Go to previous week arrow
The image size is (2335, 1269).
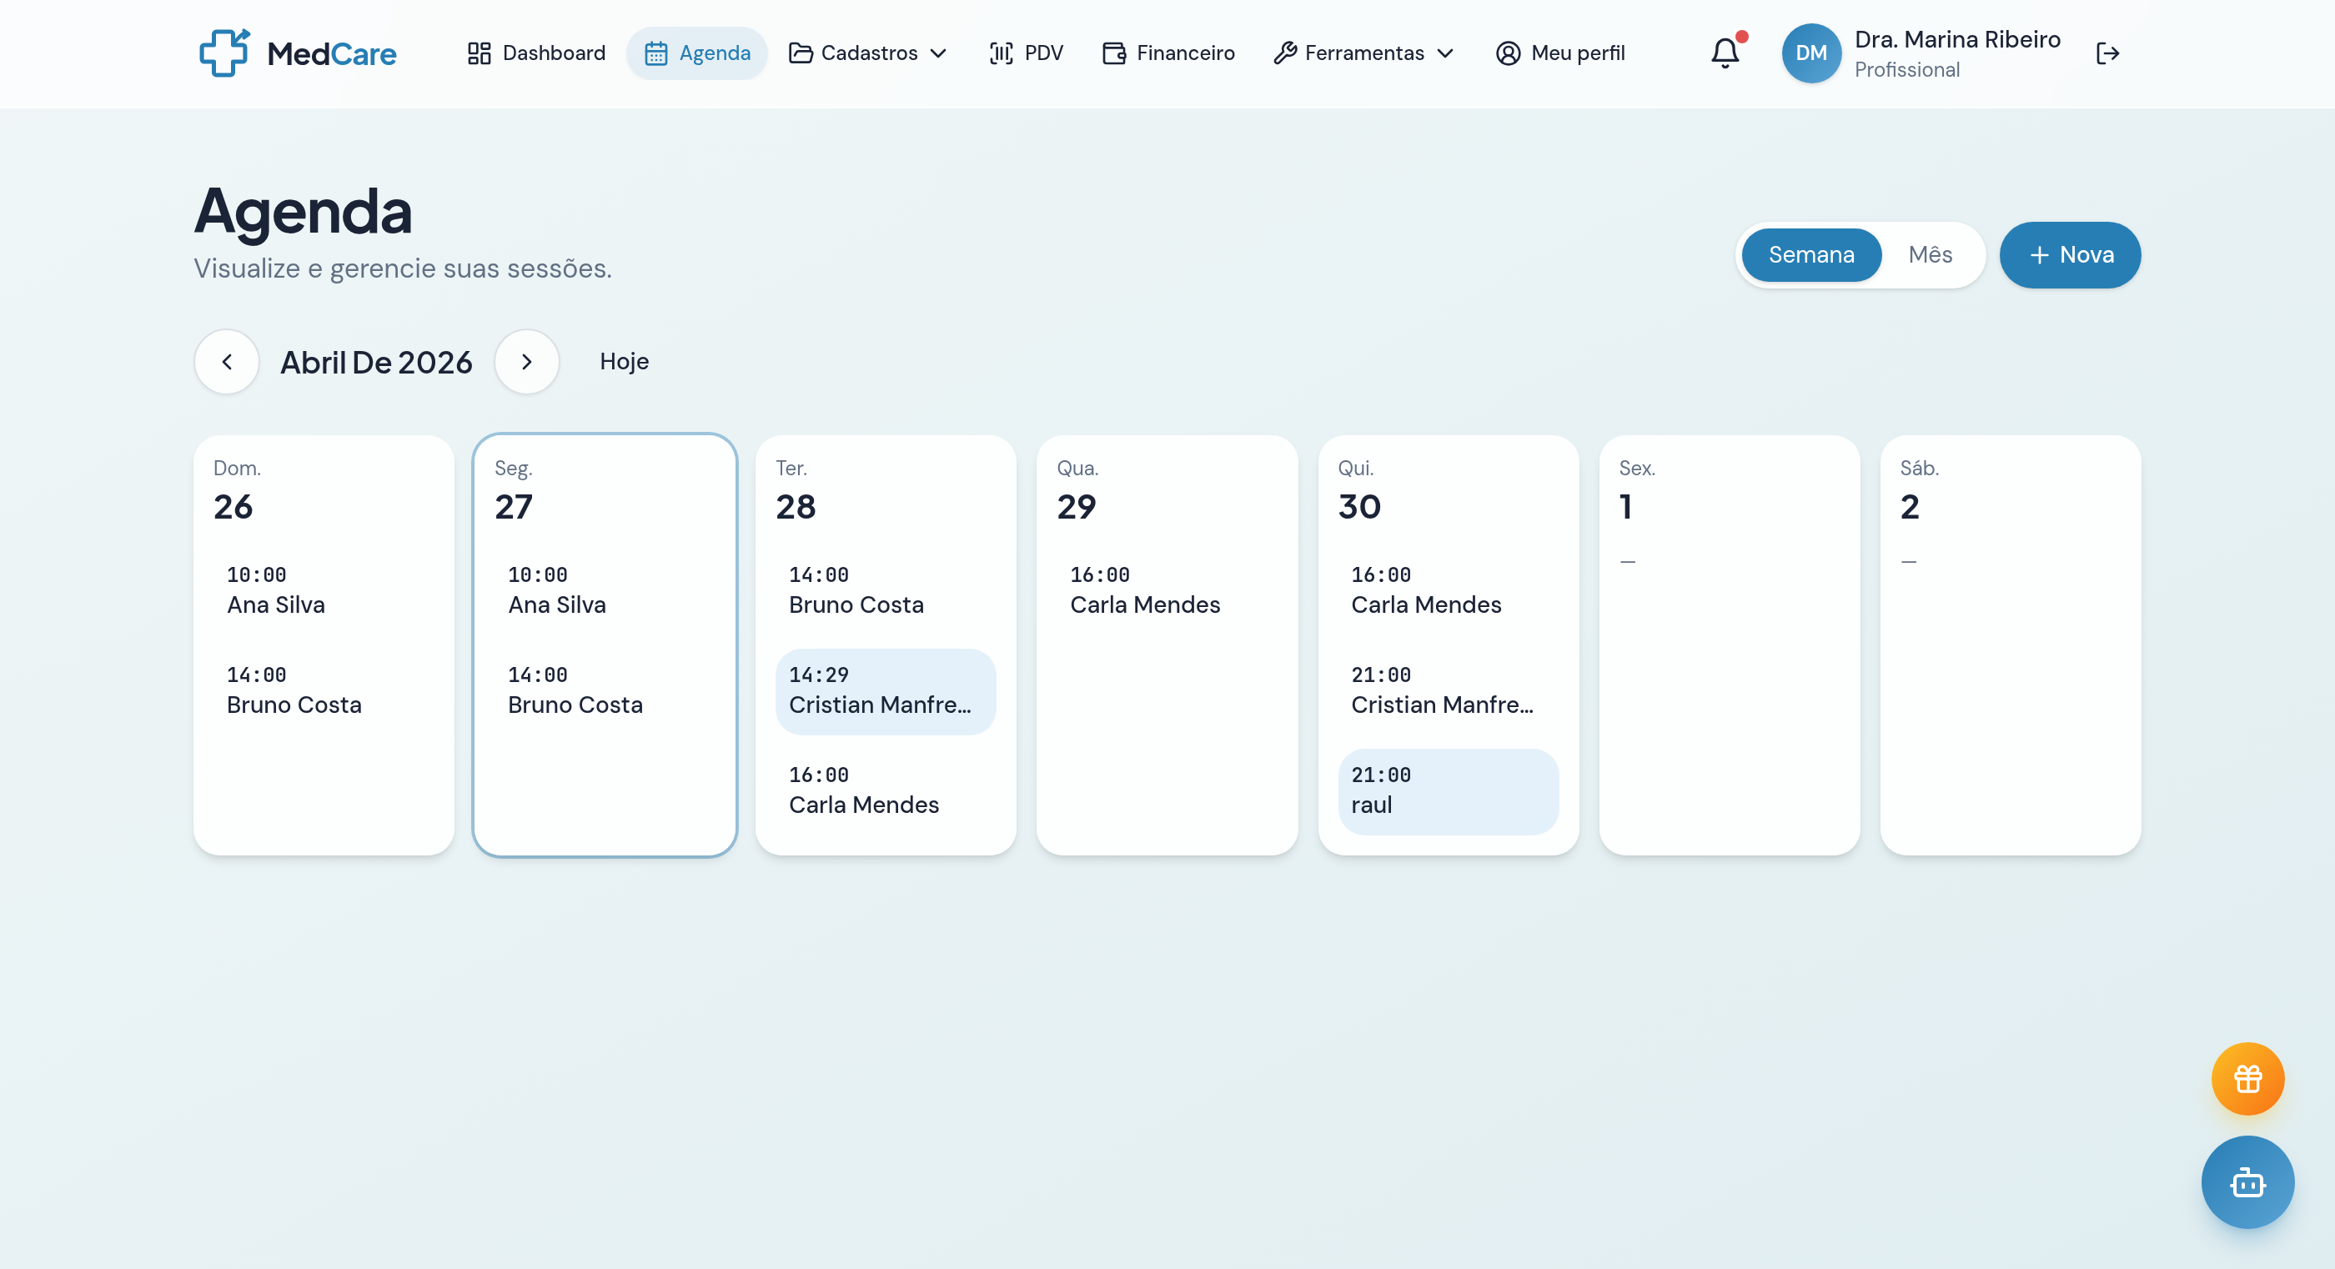(227, 362)
